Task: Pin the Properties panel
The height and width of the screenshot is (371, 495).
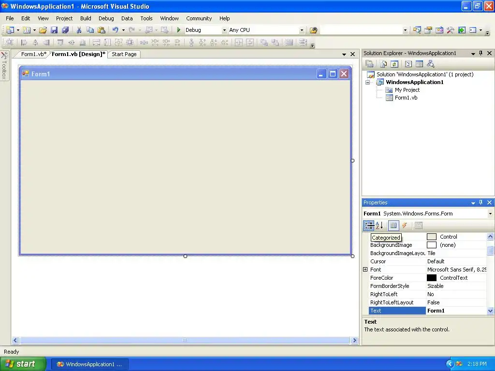Action: pos(481,202)
